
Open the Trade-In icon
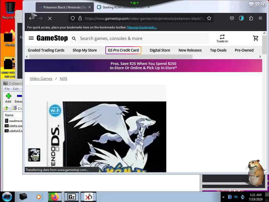pyautogui.click(x=222, y=38)
